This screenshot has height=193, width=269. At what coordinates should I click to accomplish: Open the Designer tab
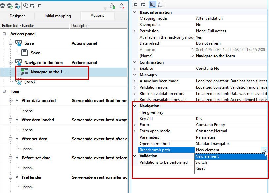tap(17, 16)
